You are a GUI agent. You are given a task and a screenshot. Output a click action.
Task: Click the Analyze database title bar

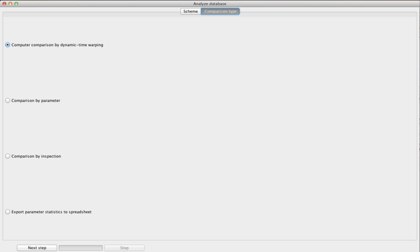pyautogui.click(x=210, y=4)
